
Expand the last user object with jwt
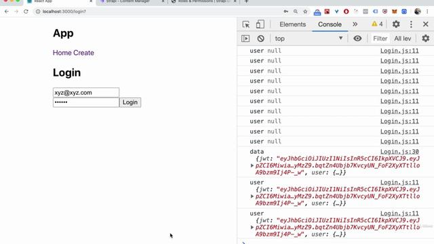pyautogui.click(x=252, y=227)
